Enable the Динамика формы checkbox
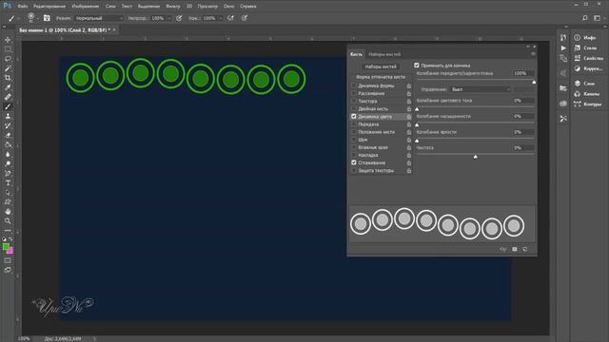This screenshot has width=609, height=342. point(354,85)
